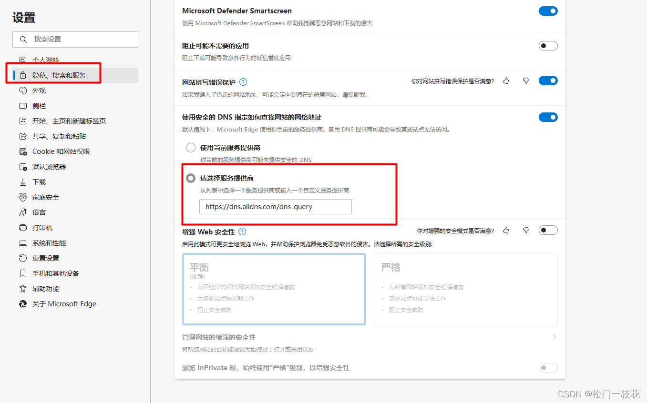
Task: Give thumbs up for 网站拼写错误保护 feedback
Action: pos(506,81)
